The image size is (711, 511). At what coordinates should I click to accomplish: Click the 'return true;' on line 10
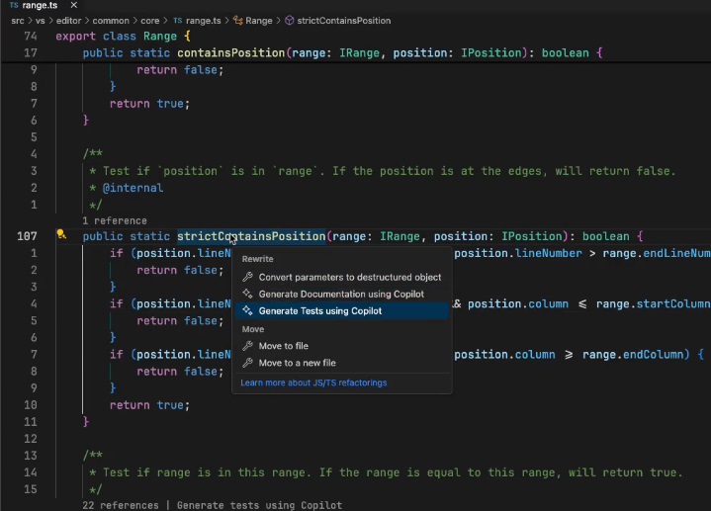coord(149,405)
